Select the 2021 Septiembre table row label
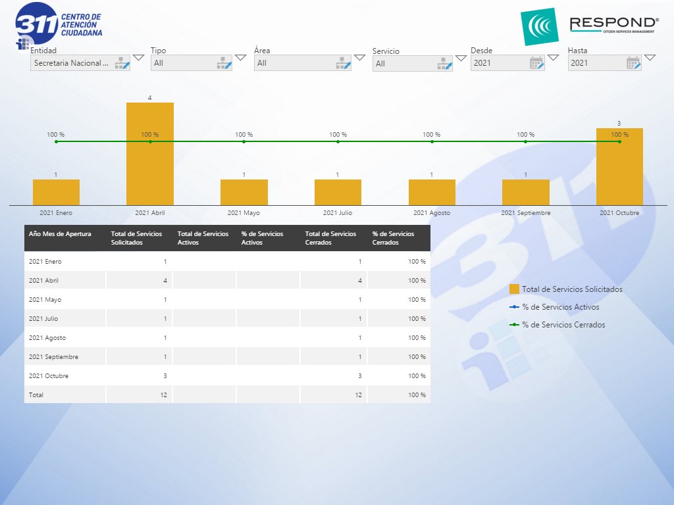Viewport: 674px width, 505px height. point(53,357)
